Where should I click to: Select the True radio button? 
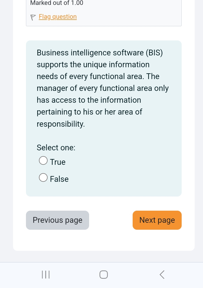click(43, 160)
